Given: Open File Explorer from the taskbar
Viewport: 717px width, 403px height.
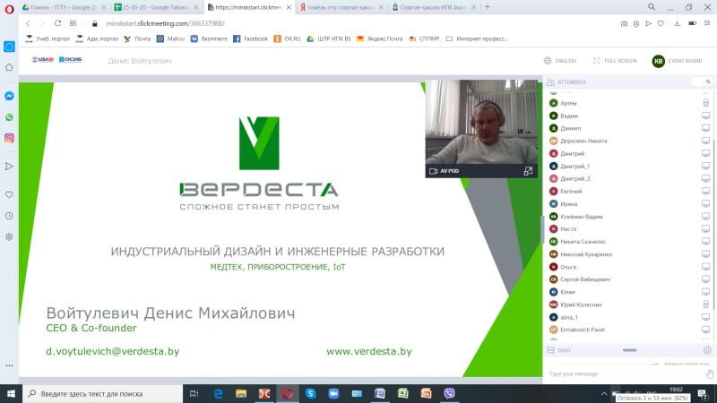Looking at the screenshot, I should tap(241, 394).
